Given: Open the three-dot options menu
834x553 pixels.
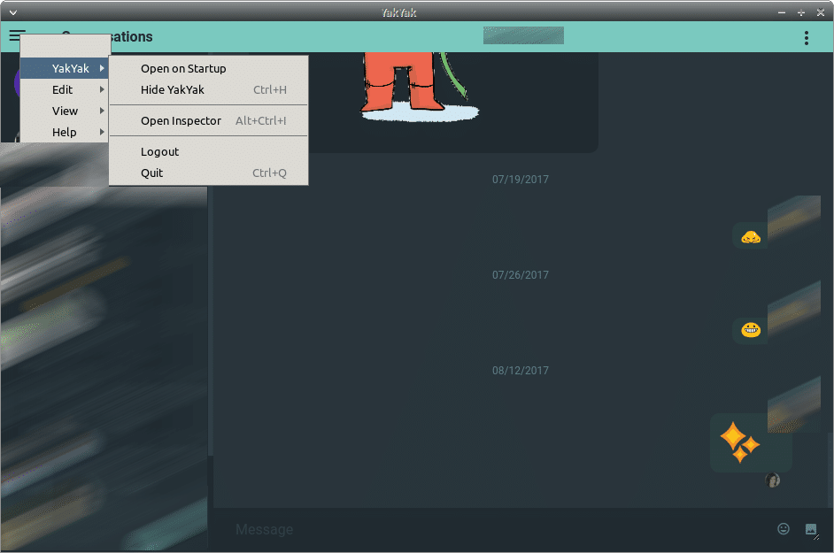Looking at the screenshot, I should pos(807,38).
